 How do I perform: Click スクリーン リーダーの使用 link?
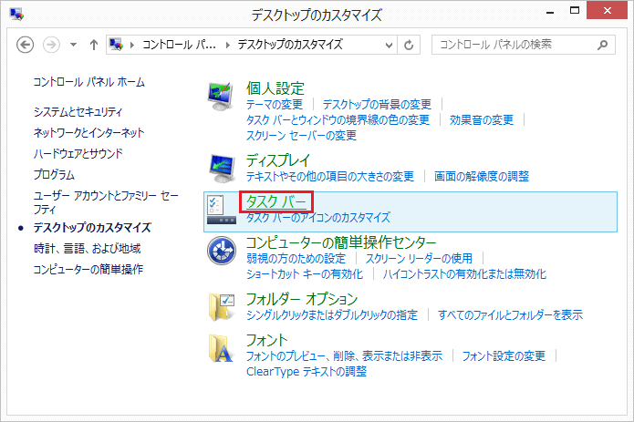click(419, 258)
